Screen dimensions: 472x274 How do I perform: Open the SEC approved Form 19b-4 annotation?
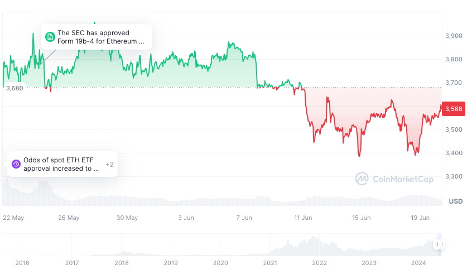click(100, 37)
